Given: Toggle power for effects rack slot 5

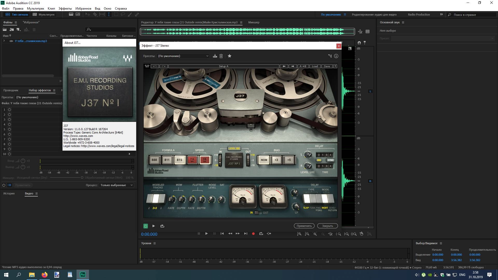Looking at the screenshot, I should coord(9,129).
